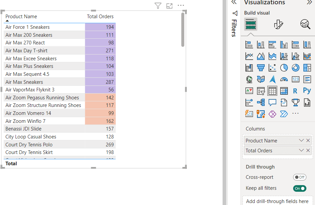Insert a Funnel chart visual
Image resolution: width=315 pixels, height=205 pixels.
(261, 68)
